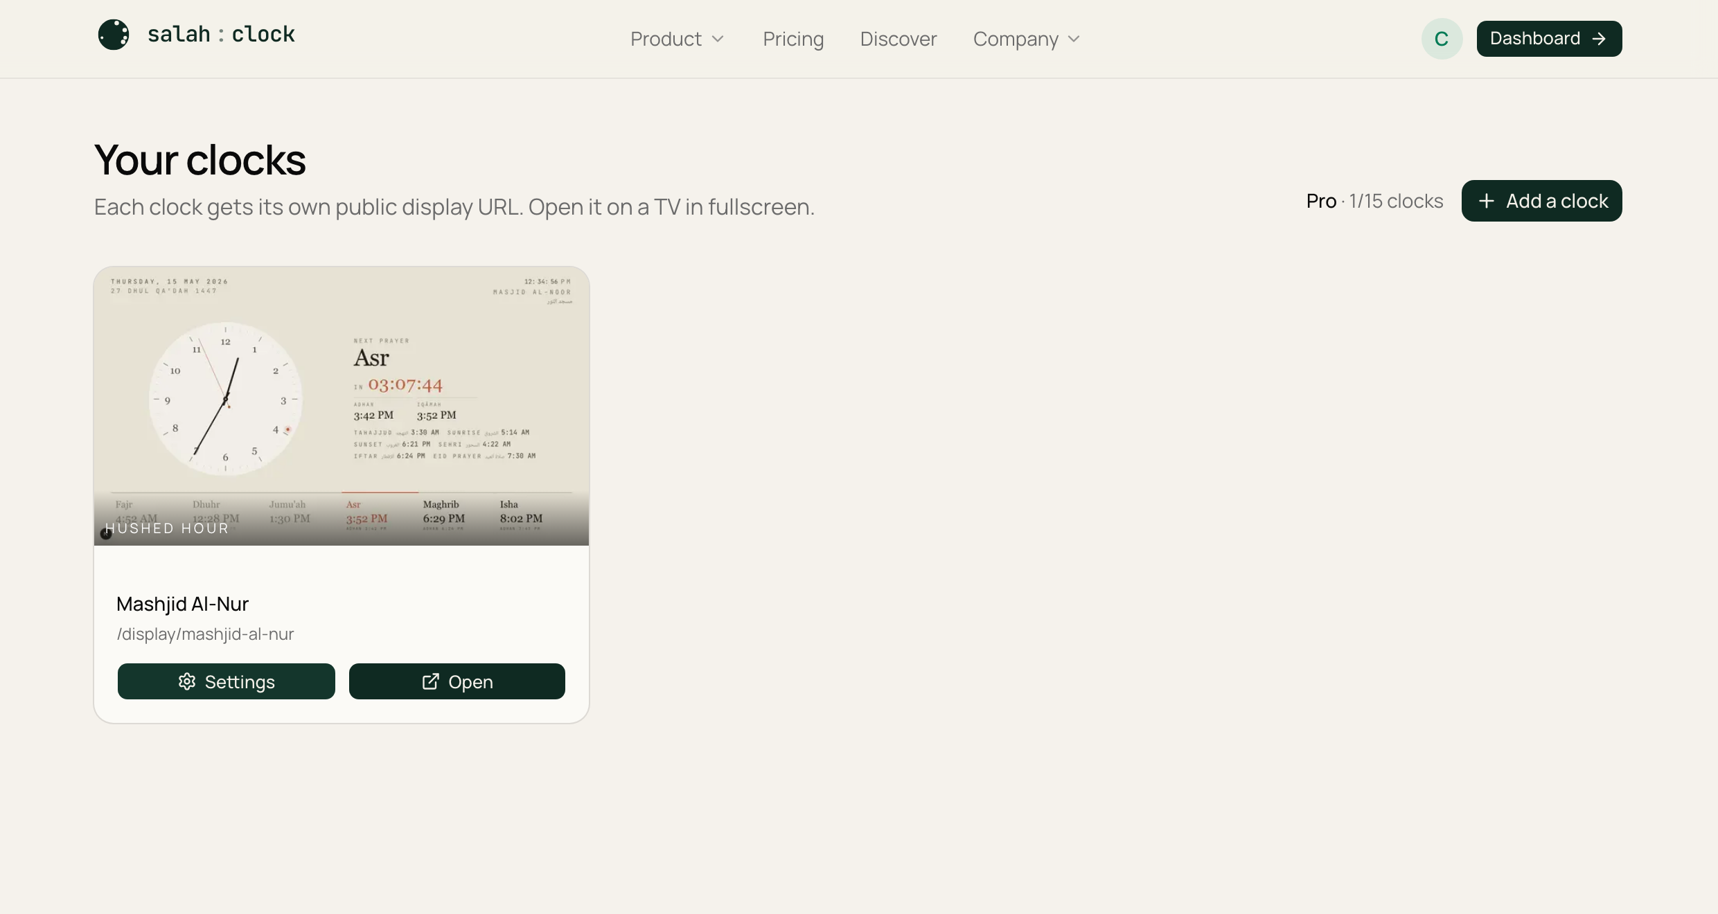Click the Dashboard button
Viewport: 1718px width, 914px height.
[x=1549, y=39]
